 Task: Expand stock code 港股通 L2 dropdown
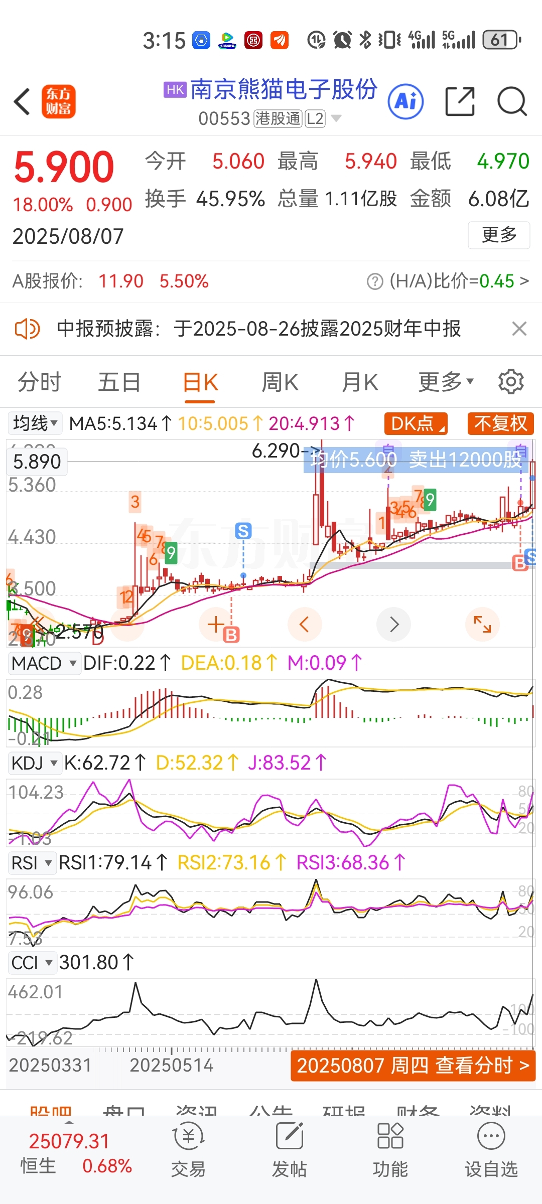pos(336,119)
